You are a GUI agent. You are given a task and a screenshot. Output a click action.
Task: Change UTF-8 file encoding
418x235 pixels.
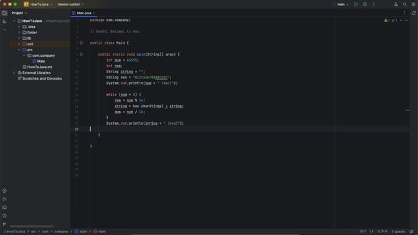(x=382, y=232)
